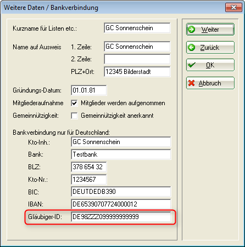Click into the empty 2. Zeile field
The height and width of the screenshot is (247, 245).
(137, 59)
